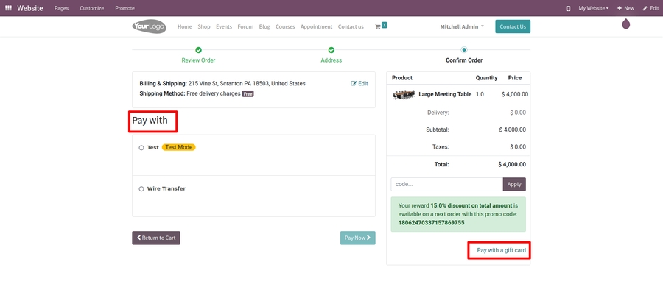
Task: Go to Courses nav link
Action: (285, 26)
